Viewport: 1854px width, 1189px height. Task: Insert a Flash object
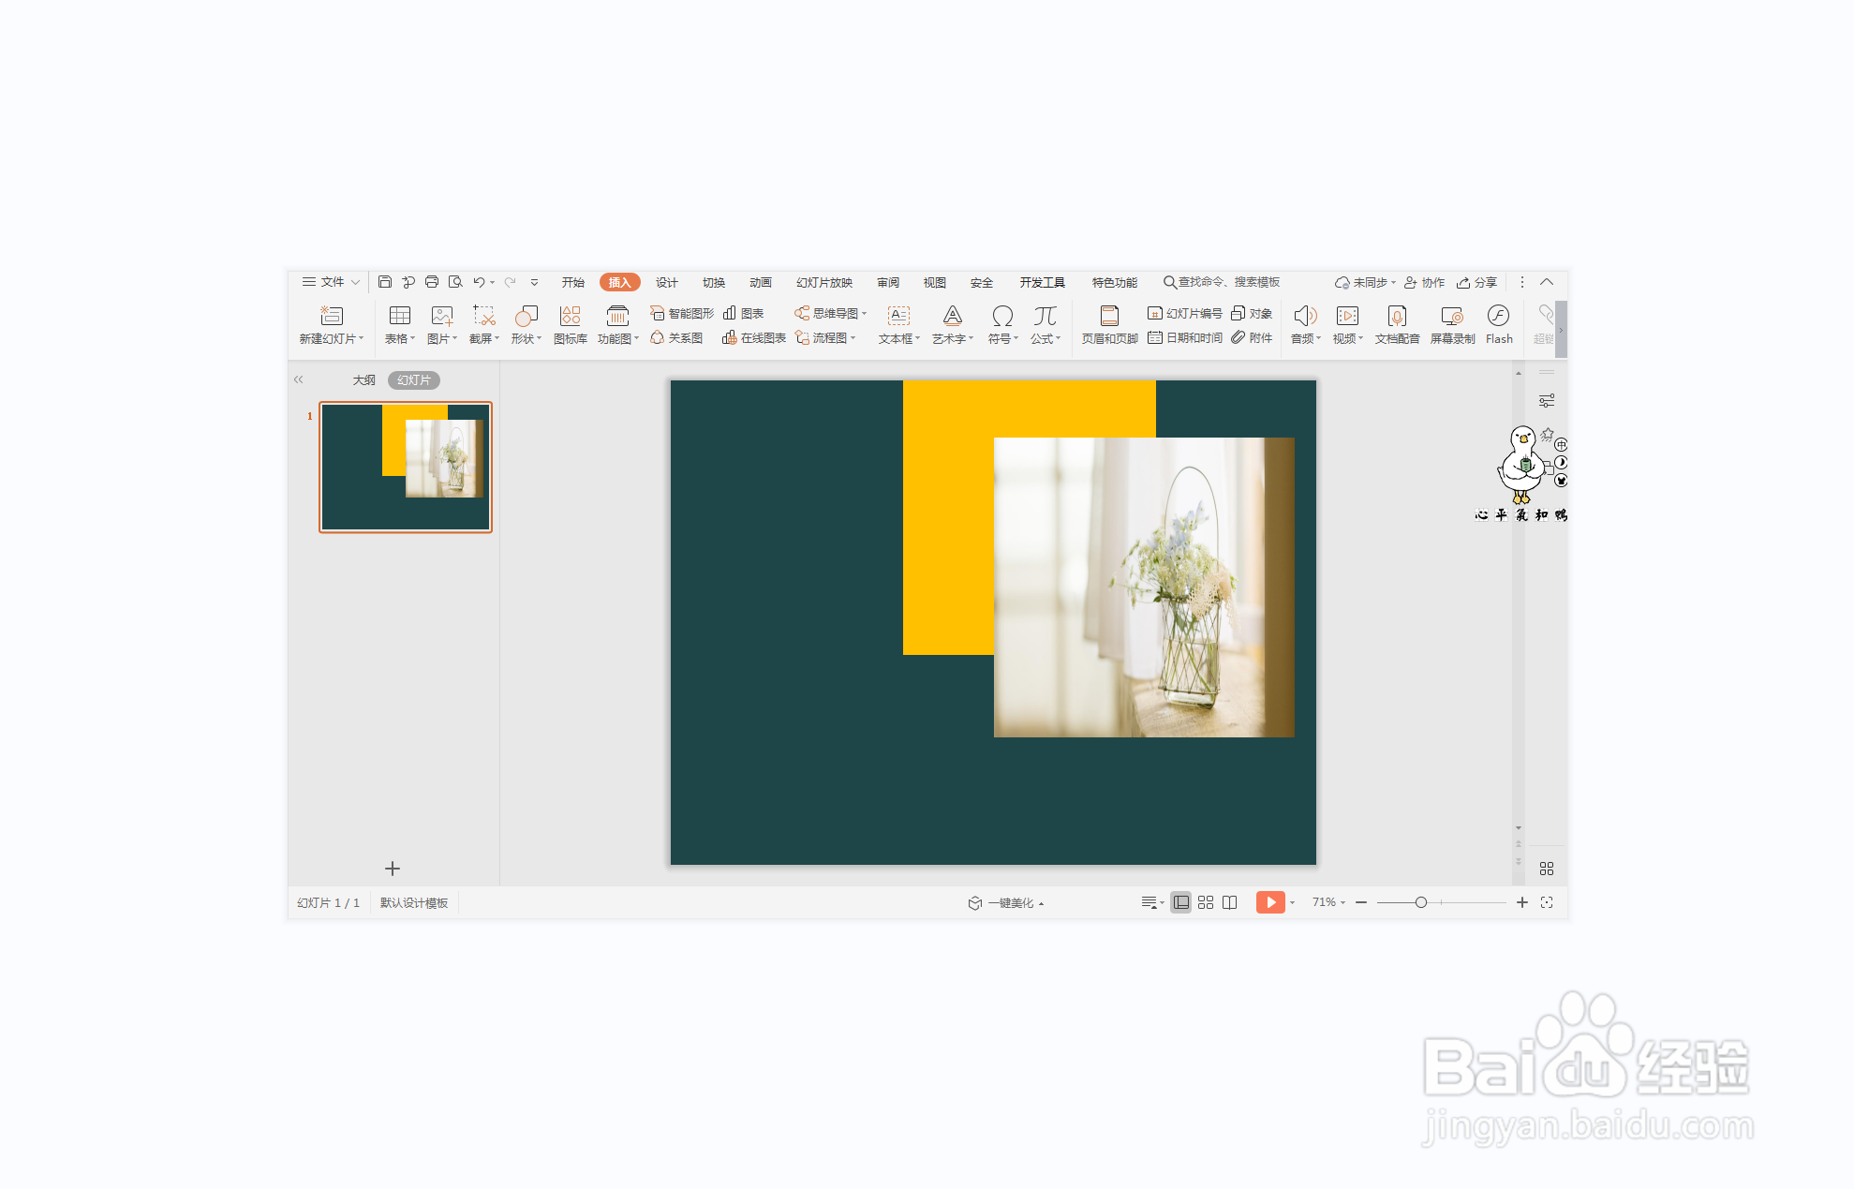pos(1498,316)
